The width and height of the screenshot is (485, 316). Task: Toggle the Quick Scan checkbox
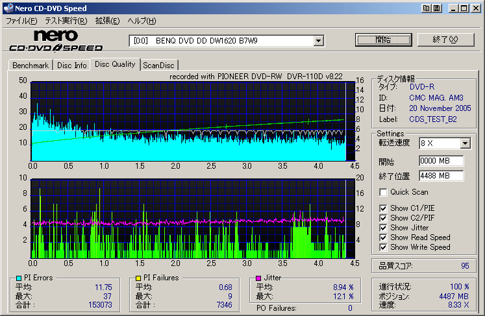tap(383, 192)
